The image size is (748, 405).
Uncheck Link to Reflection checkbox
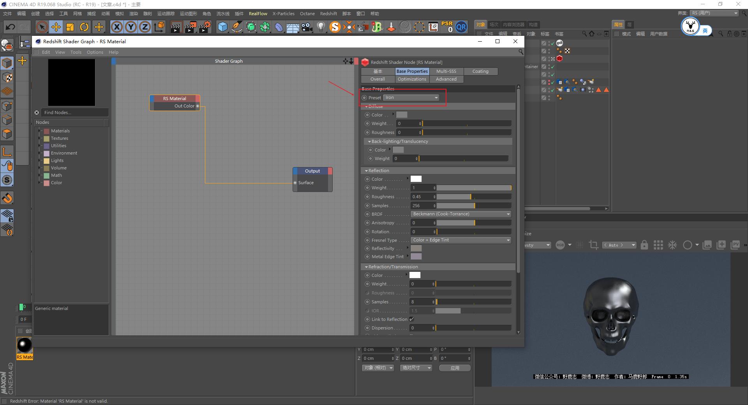412,319
